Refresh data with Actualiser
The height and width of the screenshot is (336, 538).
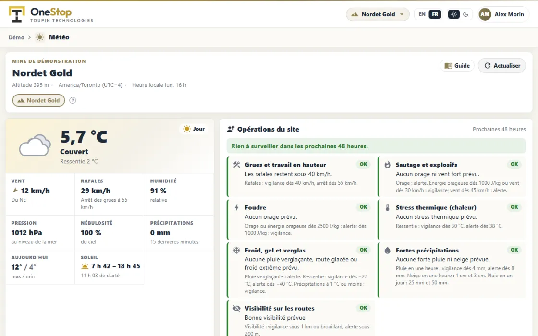pyautogui.click(x=502, y=65)
